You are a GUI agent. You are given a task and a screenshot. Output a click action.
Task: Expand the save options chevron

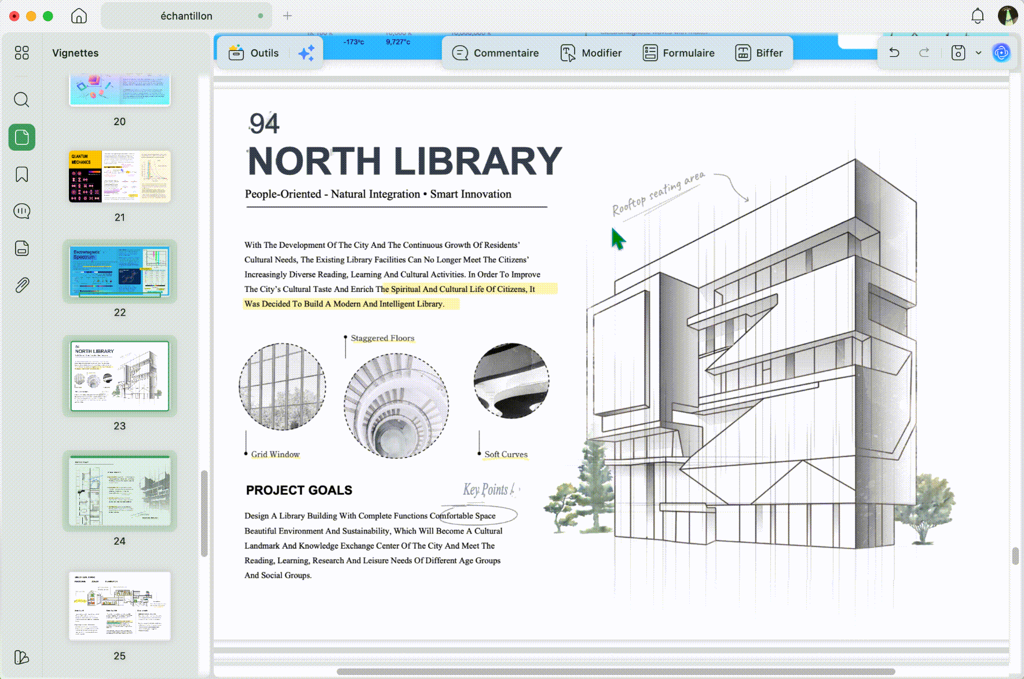click(978, 53)
